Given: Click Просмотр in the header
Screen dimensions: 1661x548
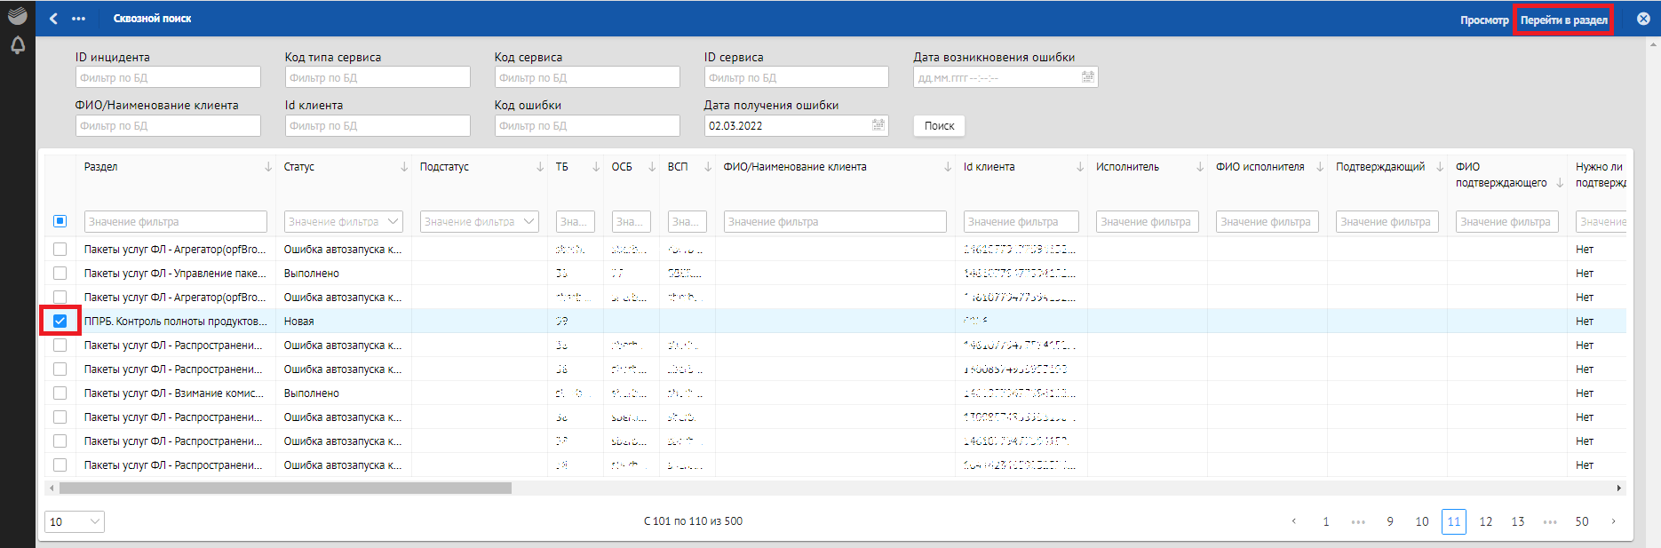Looking at the screenshot, I should [1484, 20].
